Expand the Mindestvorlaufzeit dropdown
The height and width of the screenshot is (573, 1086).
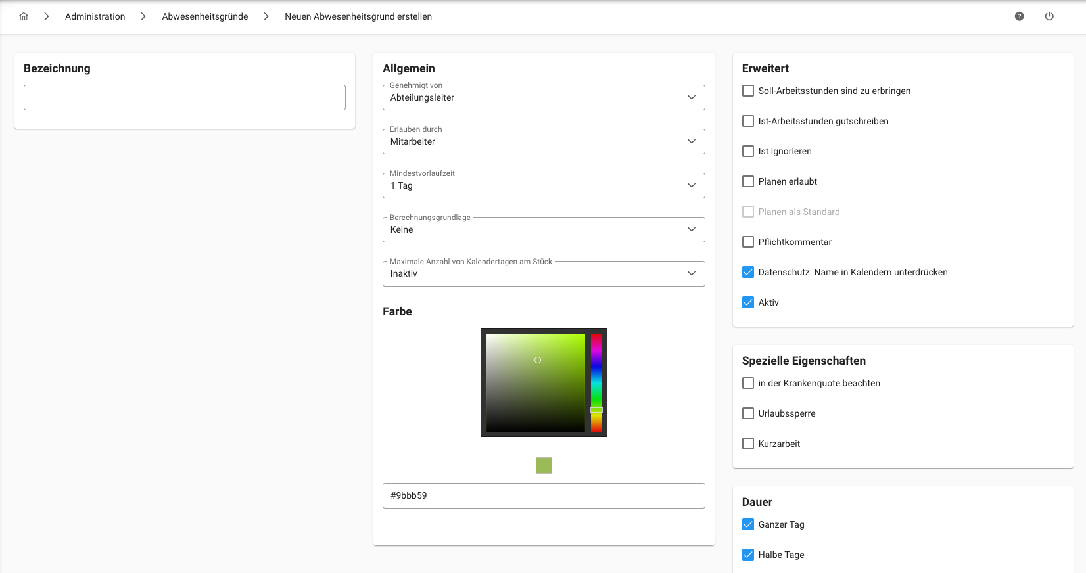click(x=543, y=185)
